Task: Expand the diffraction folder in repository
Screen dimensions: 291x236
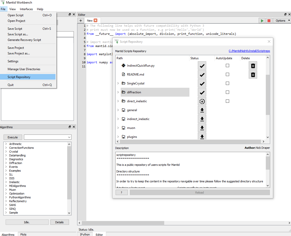Action: tap(118, 92)
